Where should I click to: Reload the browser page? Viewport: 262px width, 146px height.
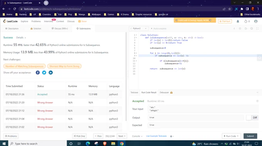(15, 9)
